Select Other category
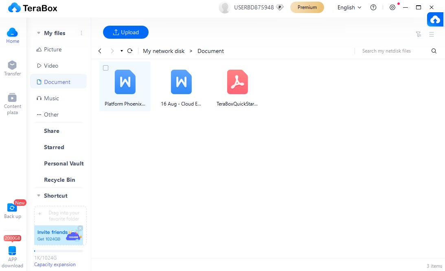 58,115
